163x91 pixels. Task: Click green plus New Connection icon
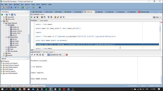coord(2,15)
